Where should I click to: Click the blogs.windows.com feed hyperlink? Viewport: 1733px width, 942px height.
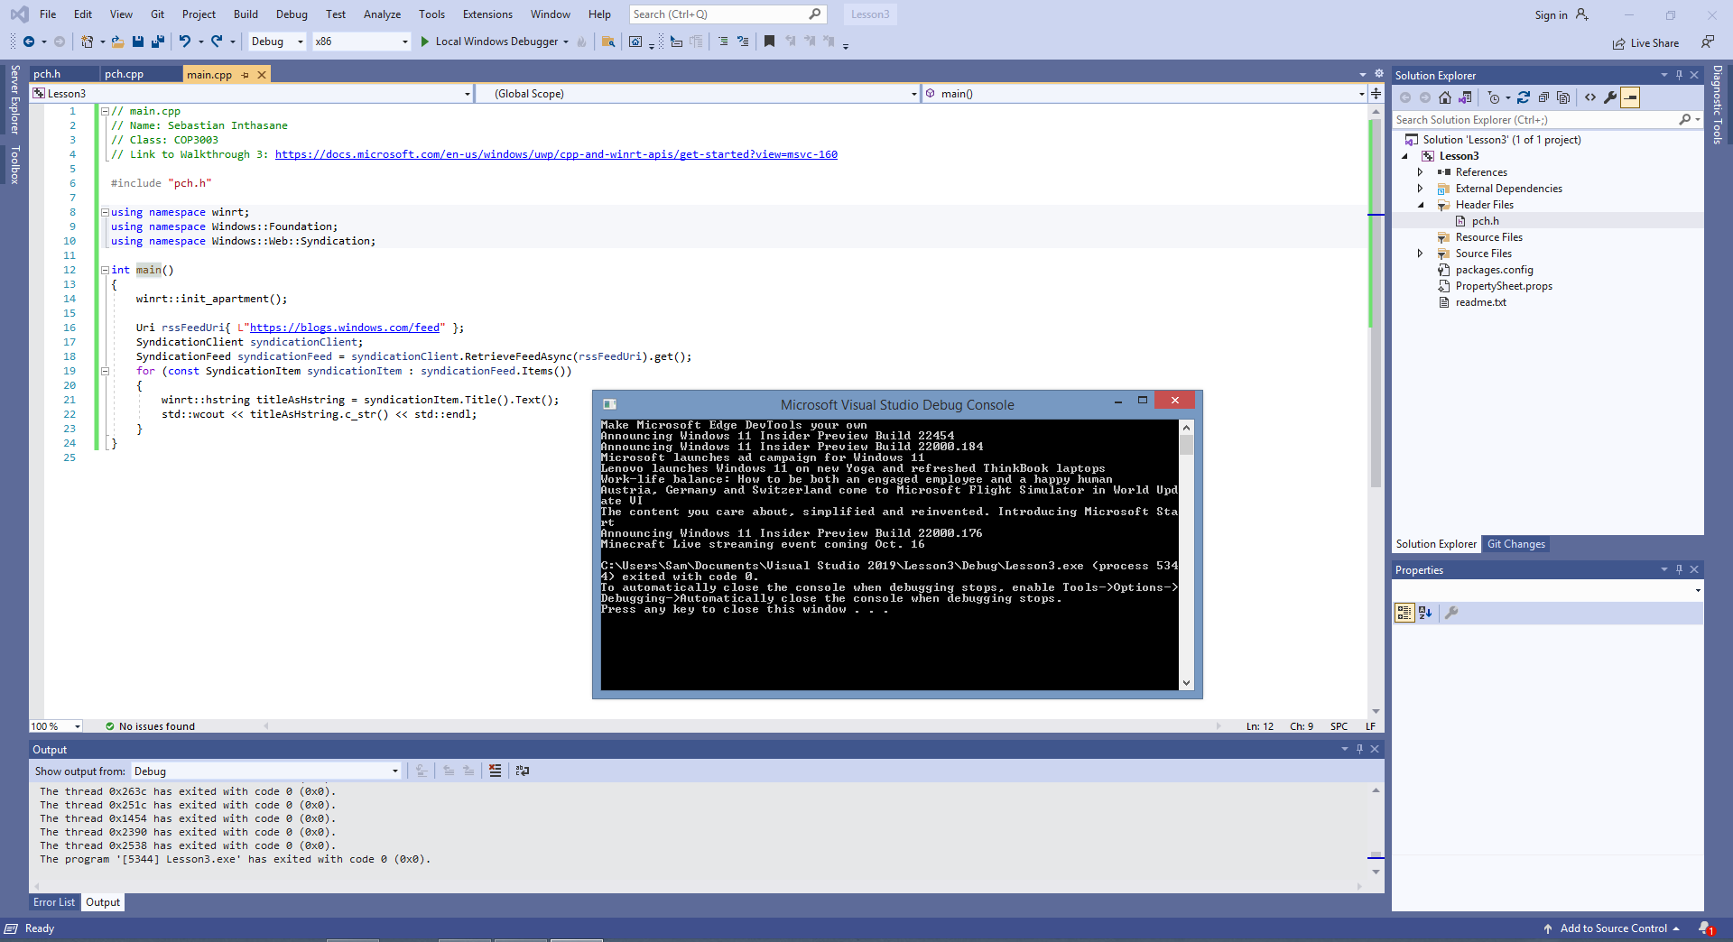click(344, 328)
